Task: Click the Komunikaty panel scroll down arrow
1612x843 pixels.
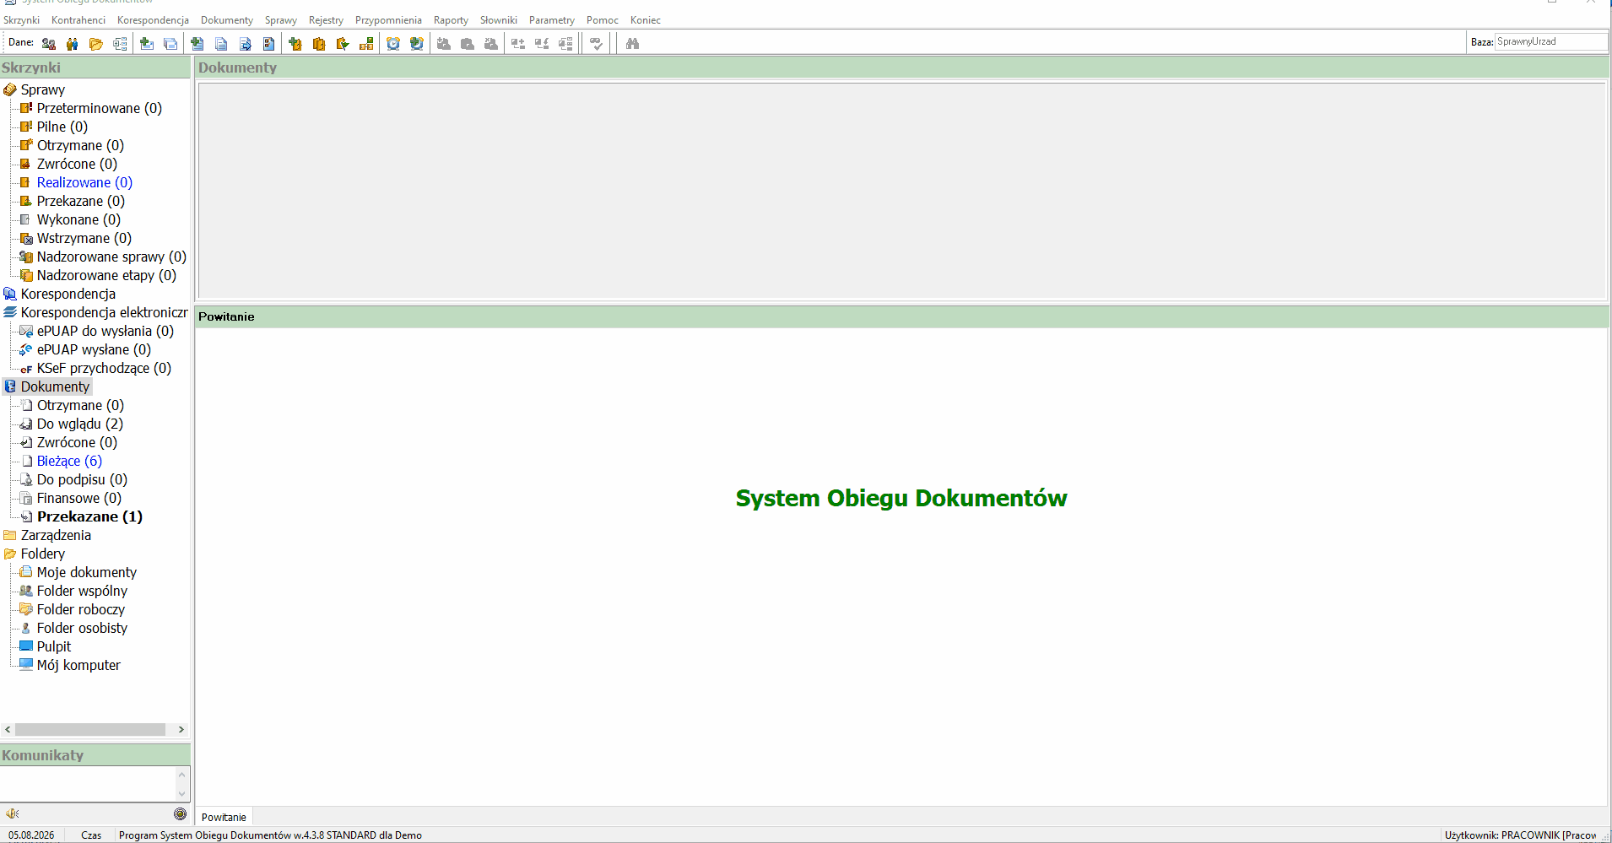Action: point(181,793)
